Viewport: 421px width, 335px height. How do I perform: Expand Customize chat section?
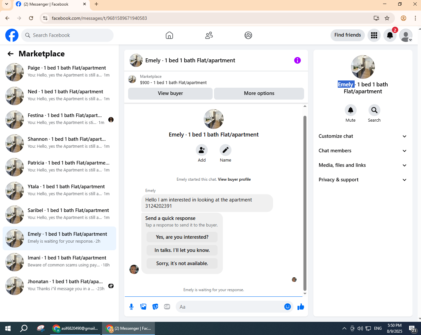tap(363, 136)
